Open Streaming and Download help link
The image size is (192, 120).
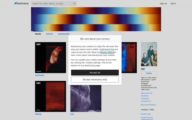pyautogui.click(x=147, y=118)
